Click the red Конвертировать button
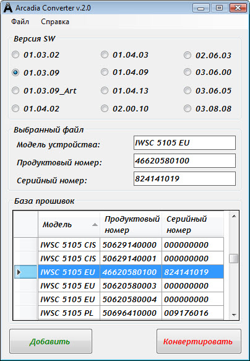The width and height of the screenshot is (250, 361). (199, 341)
